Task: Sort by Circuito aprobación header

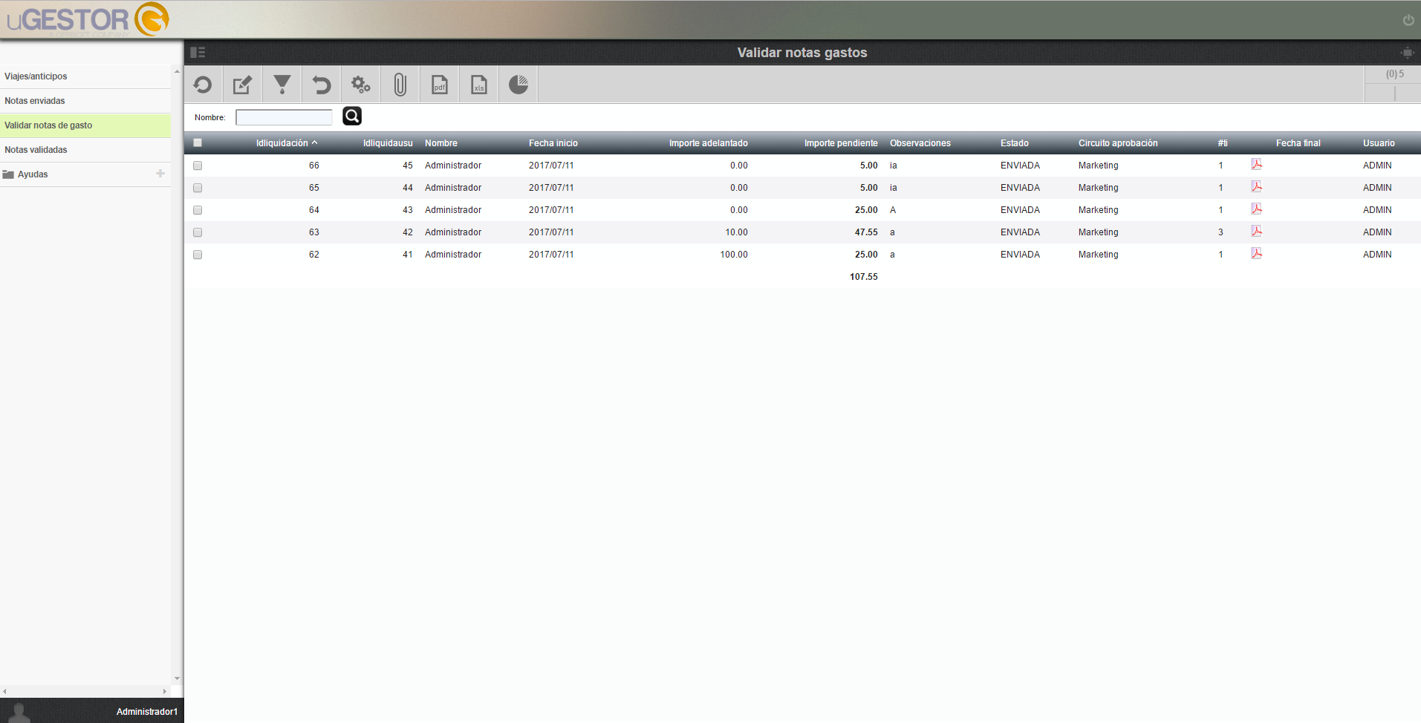Action: click(x=1118, y=143)
